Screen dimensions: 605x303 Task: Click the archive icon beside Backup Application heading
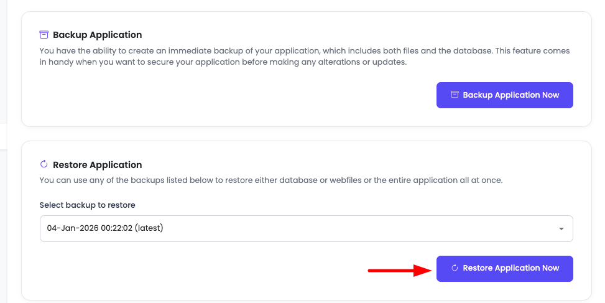coord(44,35)
